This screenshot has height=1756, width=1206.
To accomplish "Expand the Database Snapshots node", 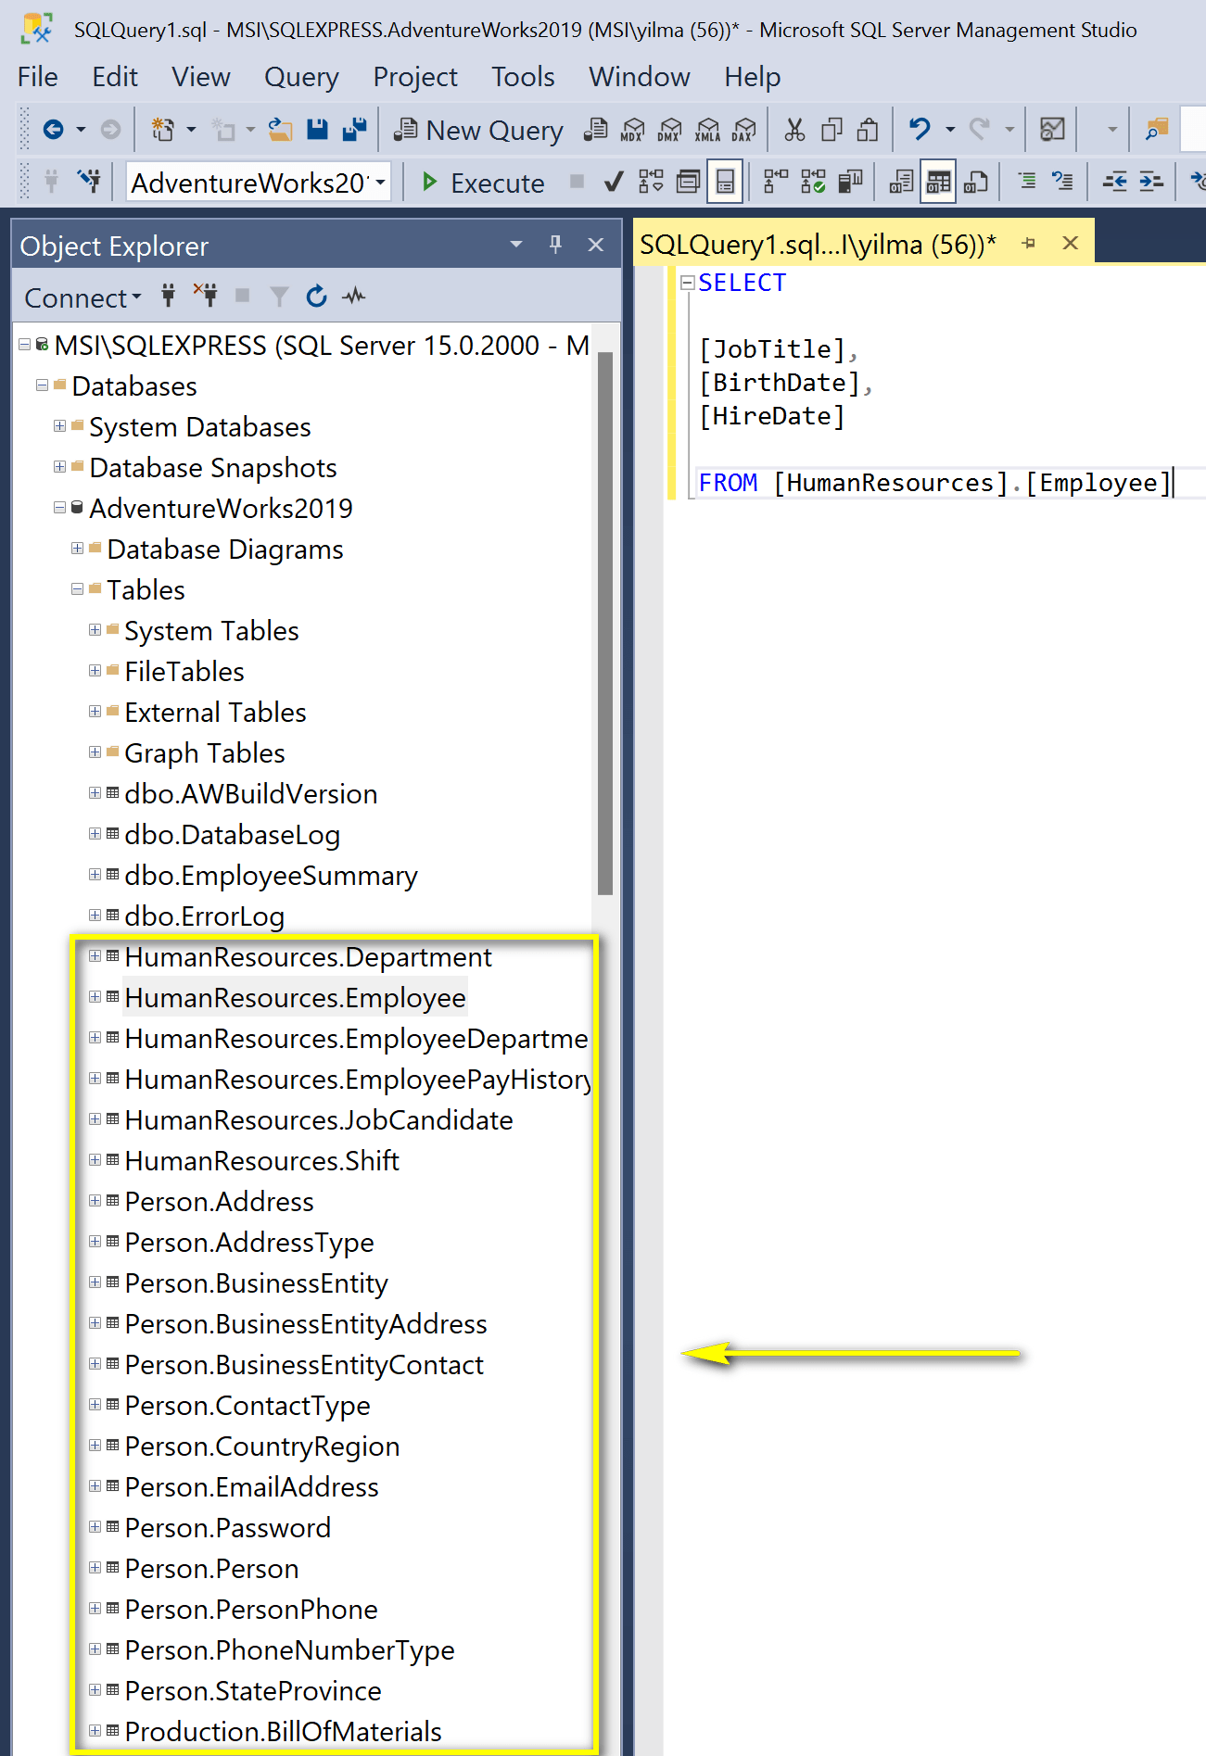I will click(59, 467).
